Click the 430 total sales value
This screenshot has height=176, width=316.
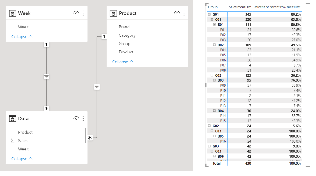(x=248, y=163)
